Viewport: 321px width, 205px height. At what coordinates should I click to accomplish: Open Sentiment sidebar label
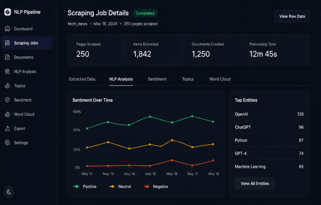point(23,100)
